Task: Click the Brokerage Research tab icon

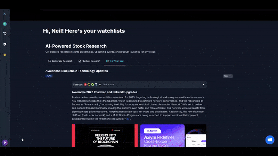Action: 49,61
